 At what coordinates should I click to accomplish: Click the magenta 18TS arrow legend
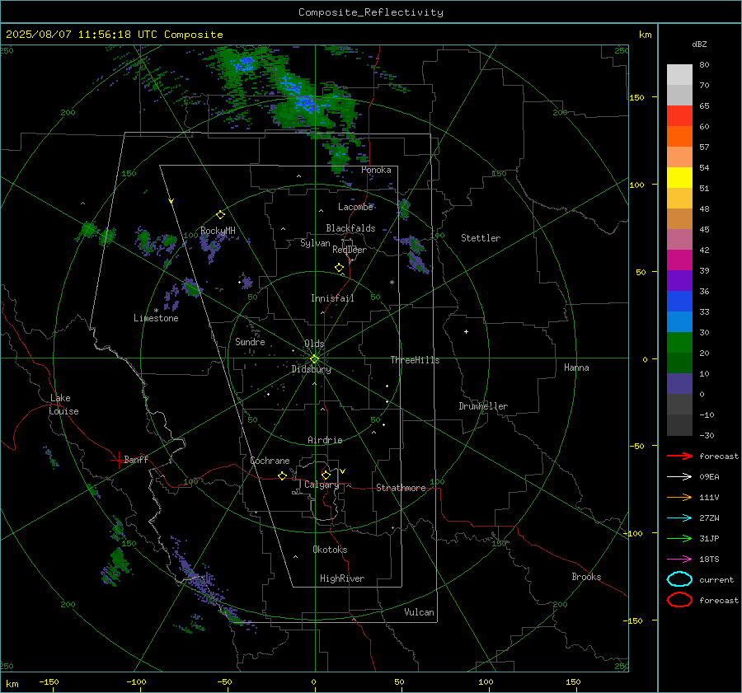(x=679, y=560)
